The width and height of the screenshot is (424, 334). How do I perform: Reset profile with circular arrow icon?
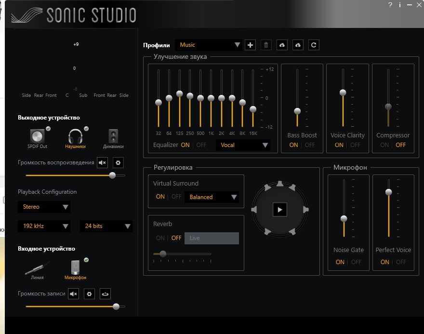pyautogui.click(x=314, y=45)
